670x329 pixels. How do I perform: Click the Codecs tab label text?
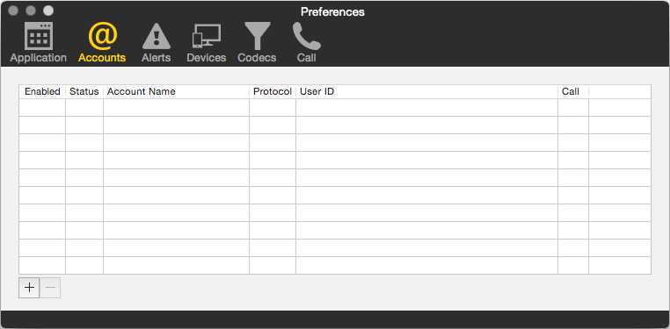[x=257, y=58]
